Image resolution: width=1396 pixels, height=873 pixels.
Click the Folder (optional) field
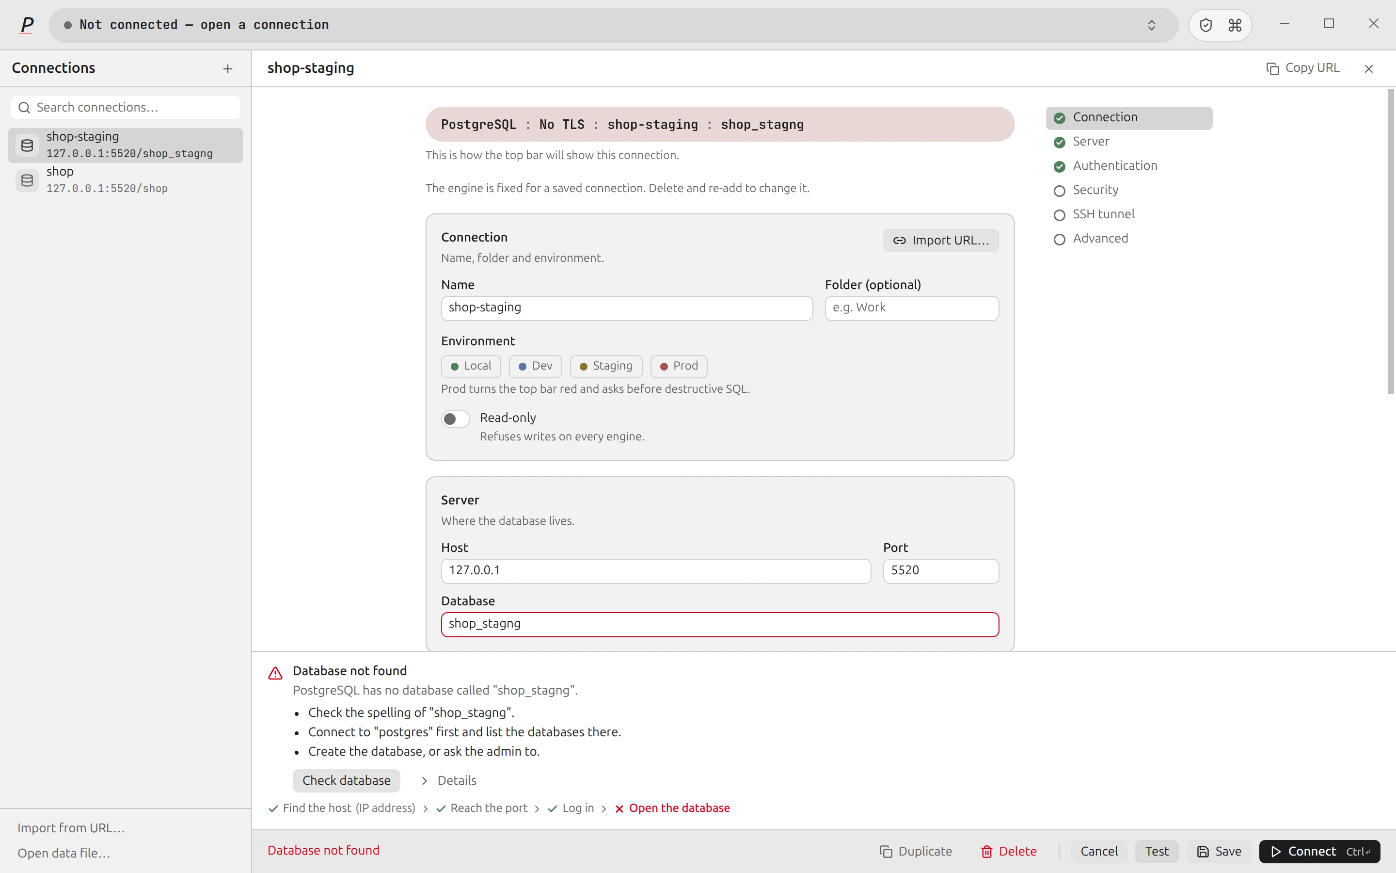(911, 308)
